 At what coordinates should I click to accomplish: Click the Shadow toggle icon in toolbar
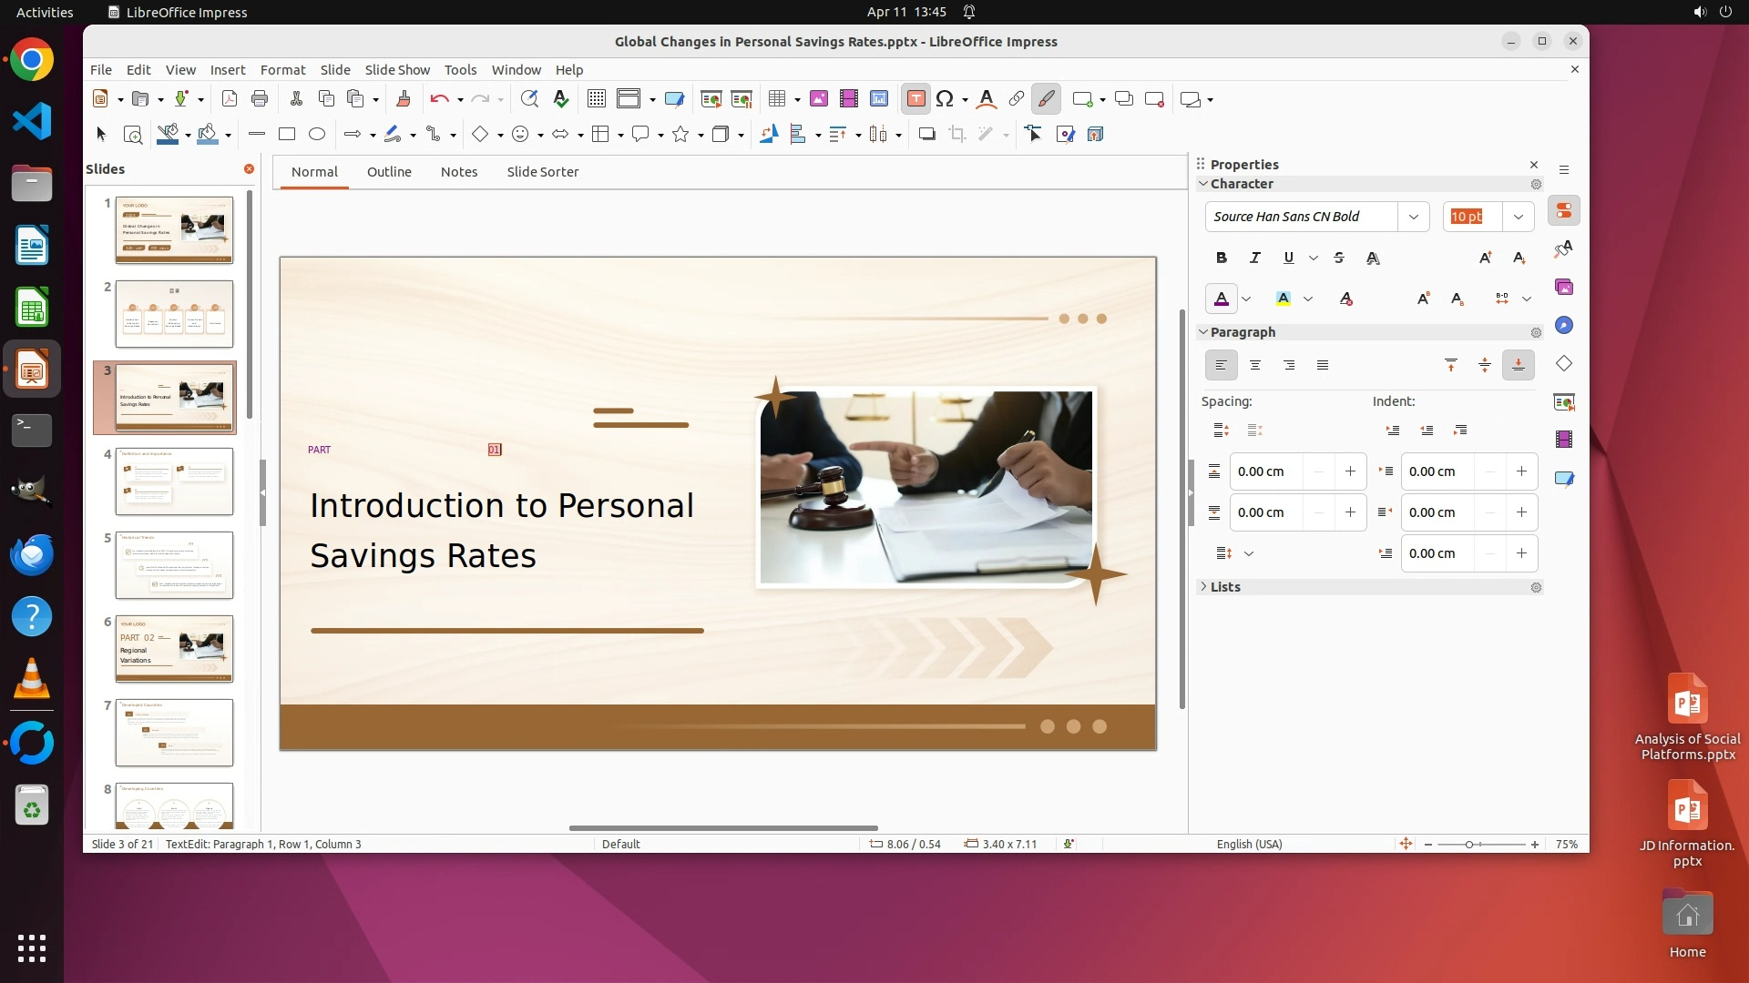(926, 135)
